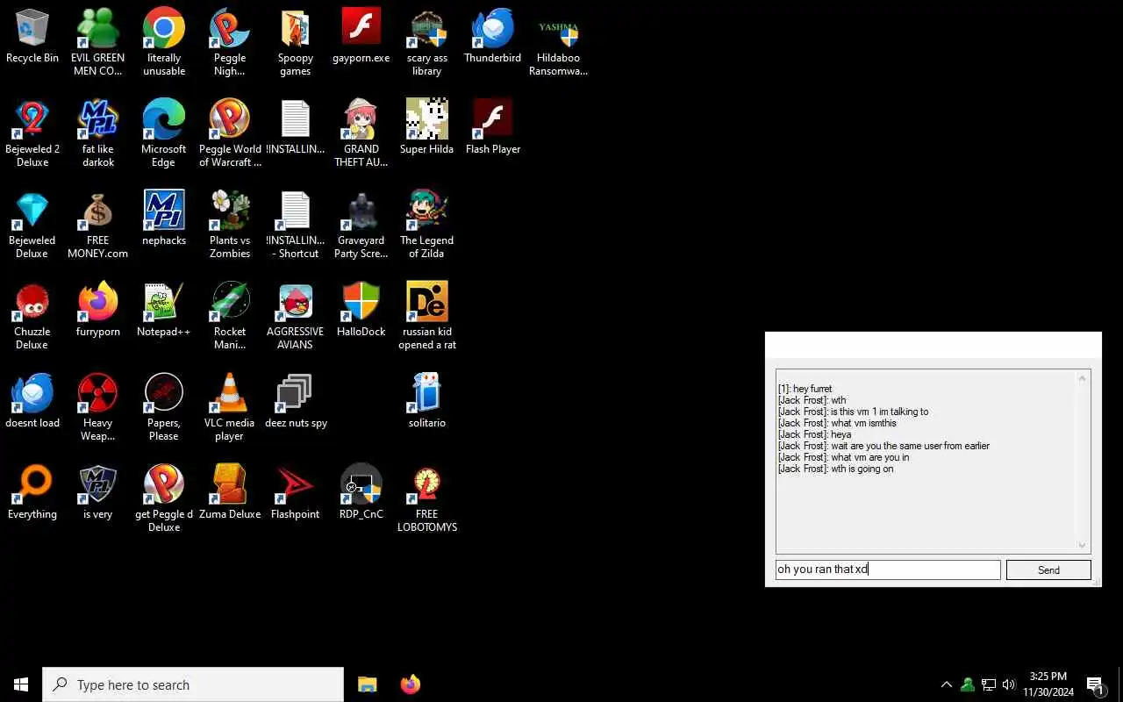Select the Notepad++ desktop icon
The width and height of the screenshot is (1123, 702).
click(x=164, y=302)
